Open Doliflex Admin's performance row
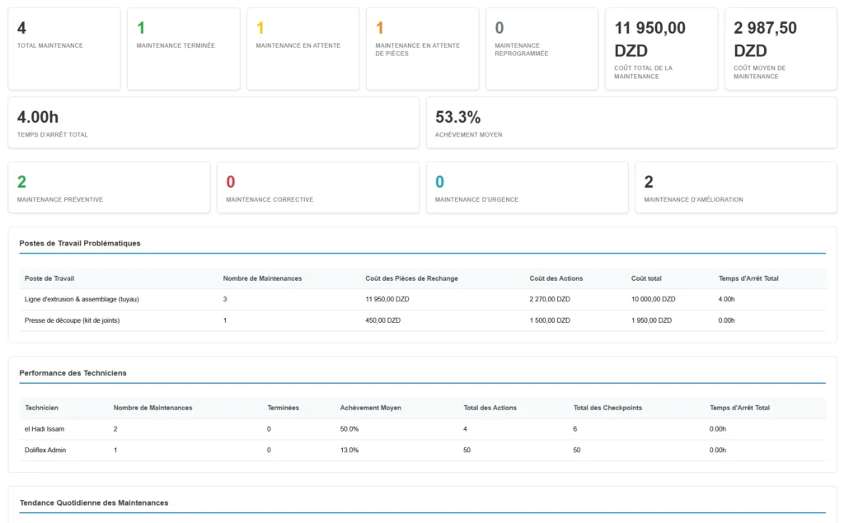The height and width of the screenshot is (523, 844). click(x=422, y=450)
